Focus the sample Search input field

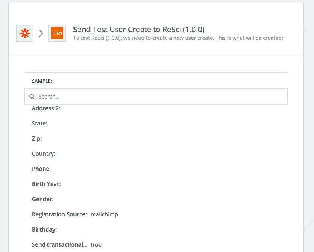[x=156, y=97]
